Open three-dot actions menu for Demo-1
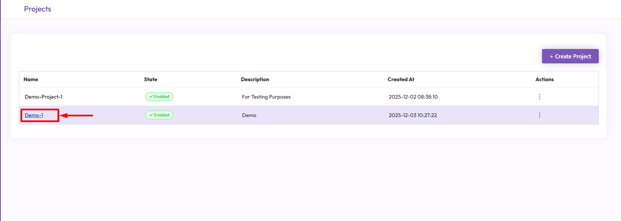This screenshot has height=221, width=621. coord(539,115)
